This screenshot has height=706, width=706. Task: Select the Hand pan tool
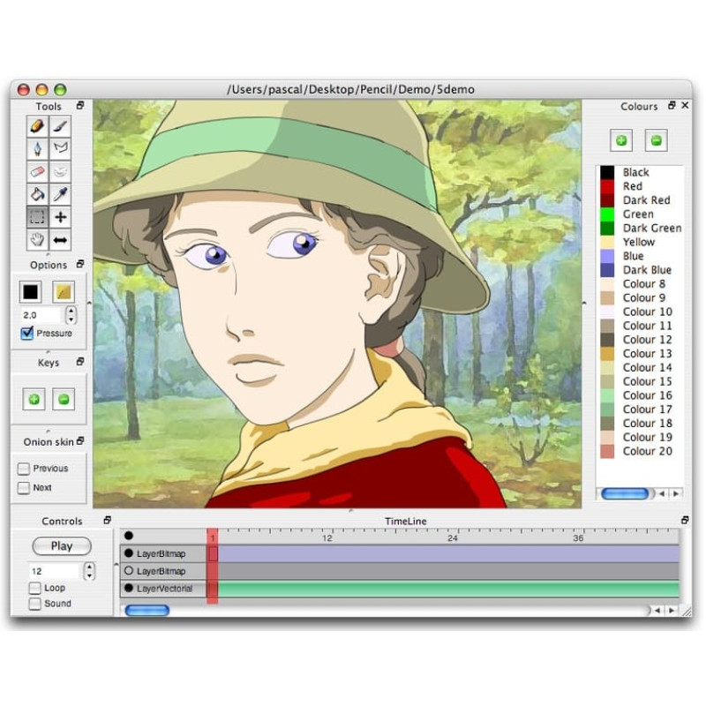pos(37,240)
